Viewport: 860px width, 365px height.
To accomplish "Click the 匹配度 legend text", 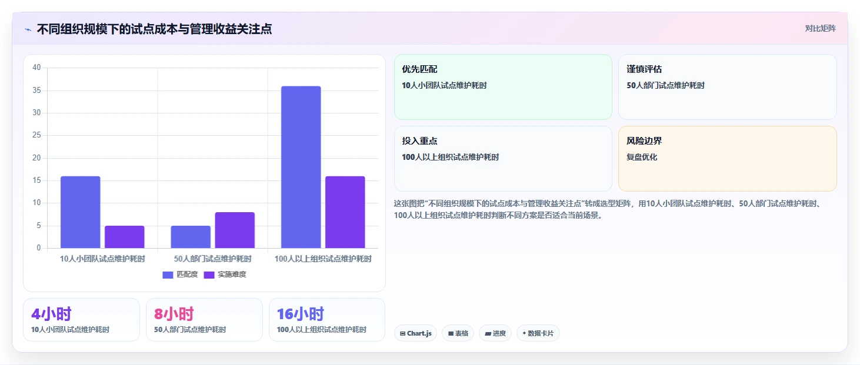I will point(187,274).
